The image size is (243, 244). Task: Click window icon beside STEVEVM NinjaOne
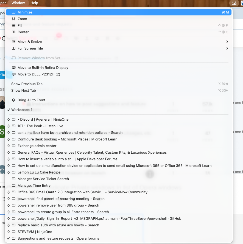(14, 232)
